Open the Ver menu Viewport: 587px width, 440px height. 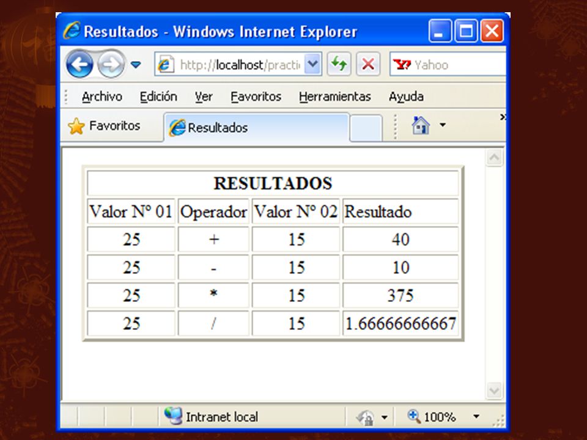click(x=204, y=97)
